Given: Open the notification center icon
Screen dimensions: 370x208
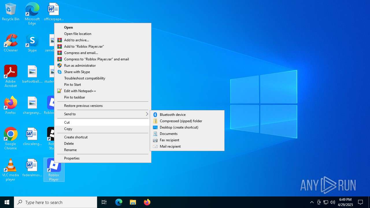Looking at the screenshot, I should pos(360,202).
